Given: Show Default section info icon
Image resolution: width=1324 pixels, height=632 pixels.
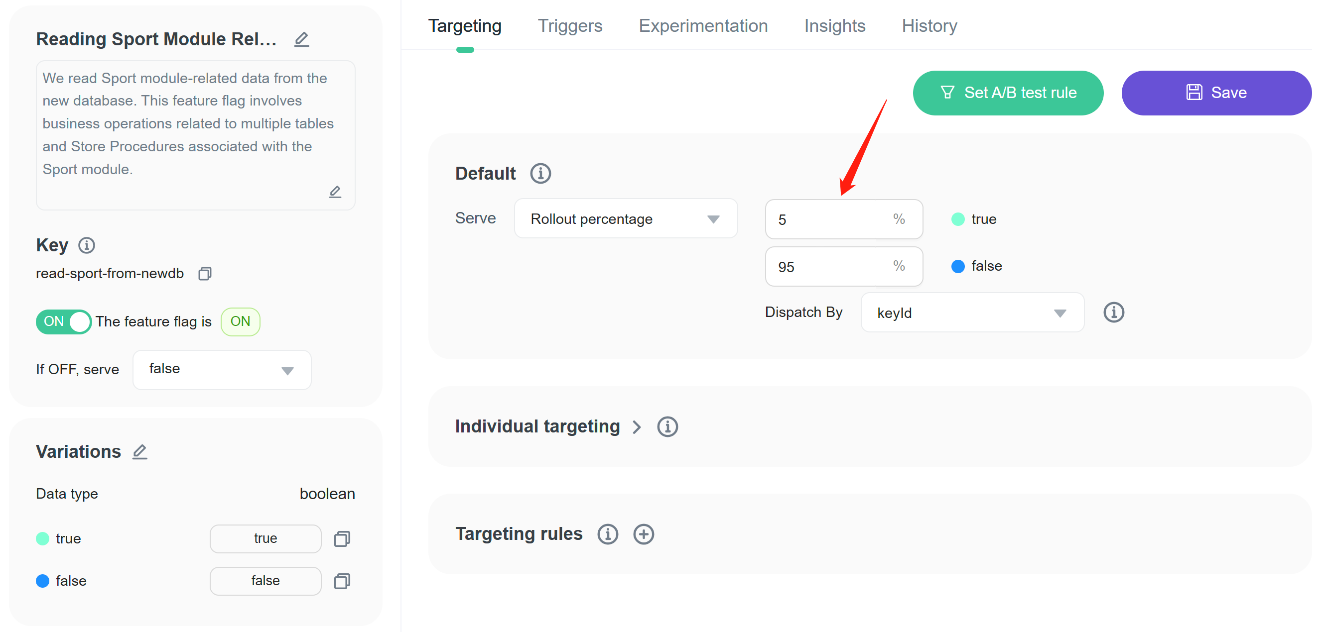Looking at the screenshot, I should click(x=540, y=174).
